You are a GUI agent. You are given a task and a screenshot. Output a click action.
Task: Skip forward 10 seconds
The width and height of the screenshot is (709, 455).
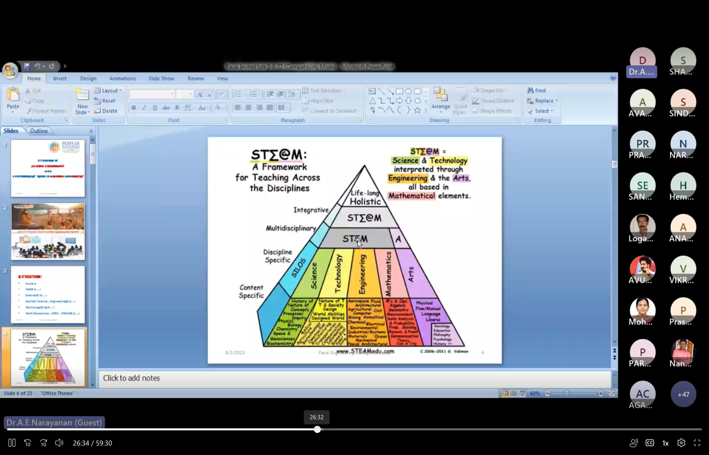pos(44,443)
